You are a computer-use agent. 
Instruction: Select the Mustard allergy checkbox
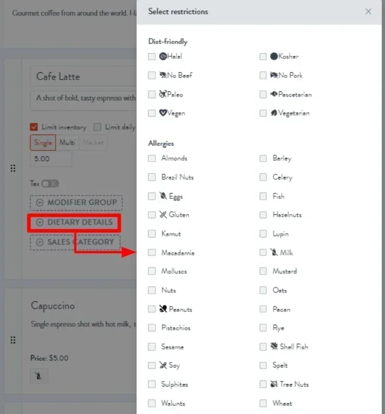click(x=263, y=271)
